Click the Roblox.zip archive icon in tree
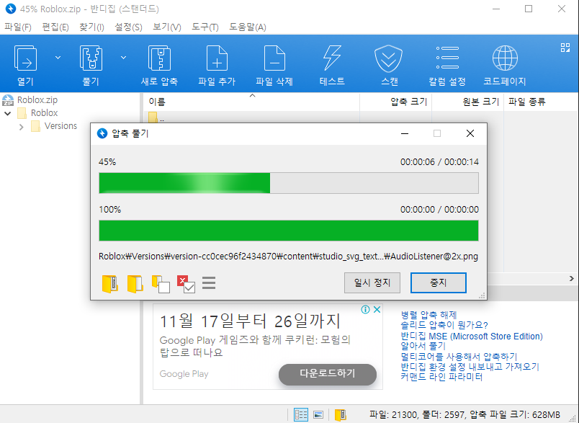The height and width of the screenshot is (423, 579). tap(8, 100)
